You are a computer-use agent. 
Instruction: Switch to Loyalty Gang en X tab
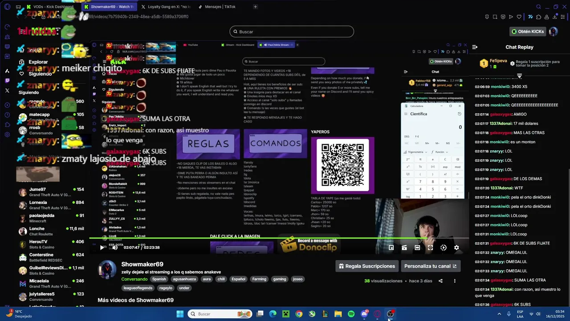[165, 7]
